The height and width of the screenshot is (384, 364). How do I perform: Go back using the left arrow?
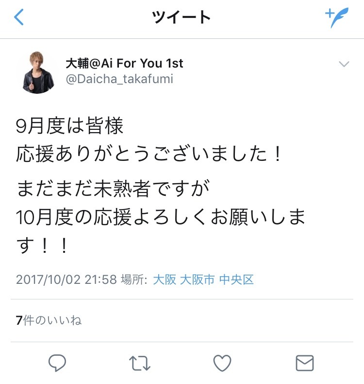coord(19,17)
